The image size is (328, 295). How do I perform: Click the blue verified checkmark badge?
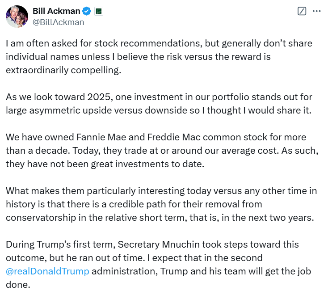pyautogui.click(x=88, y=11)
